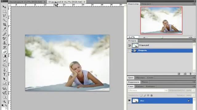Close the Ocean.jpg document tab

point(44,2)
